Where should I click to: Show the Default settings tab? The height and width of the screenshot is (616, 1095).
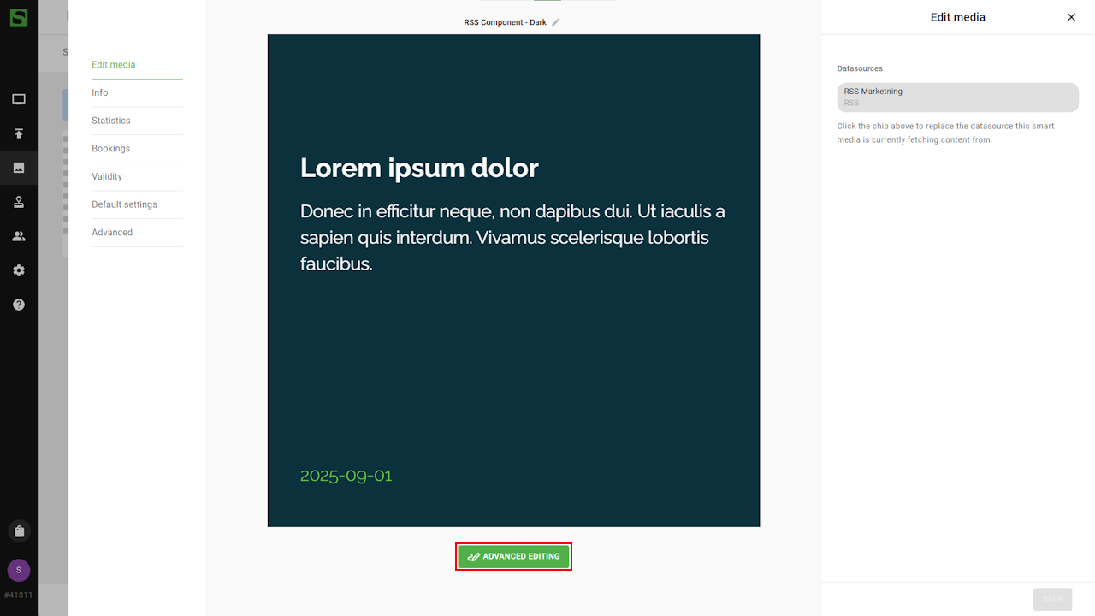(x=124, y=204)
